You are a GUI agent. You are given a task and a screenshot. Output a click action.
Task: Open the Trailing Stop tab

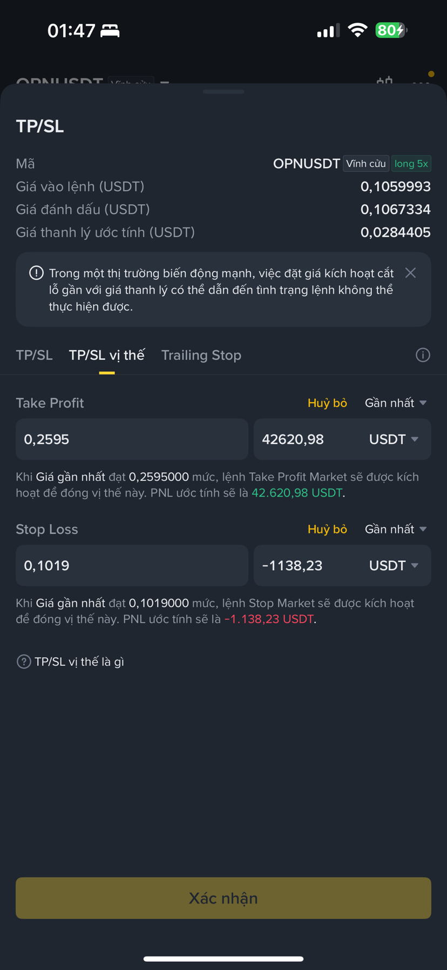pos(201,355)
